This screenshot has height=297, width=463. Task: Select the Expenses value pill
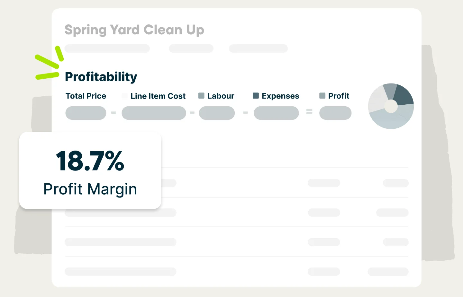click(276, 113)
